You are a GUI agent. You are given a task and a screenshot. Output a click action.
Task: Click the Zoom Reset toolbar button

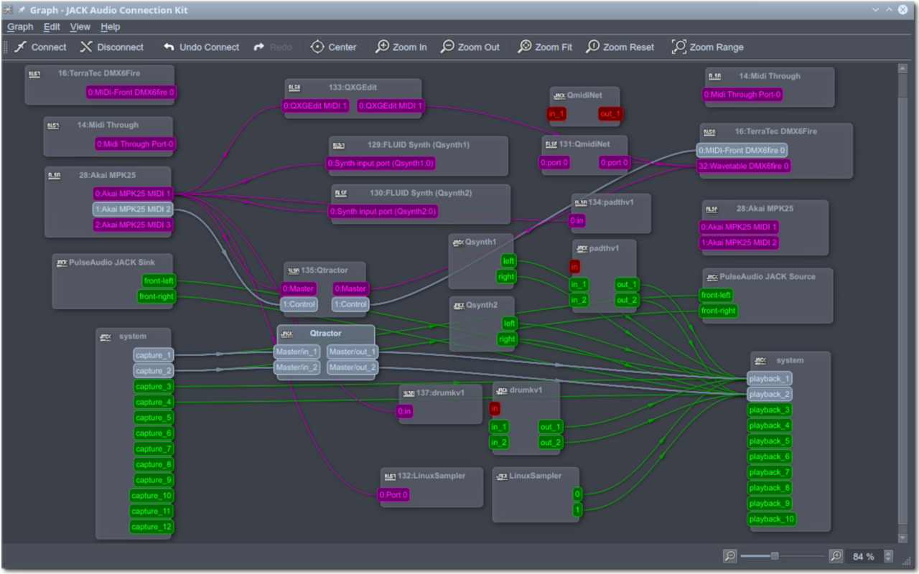click(620, 47)
